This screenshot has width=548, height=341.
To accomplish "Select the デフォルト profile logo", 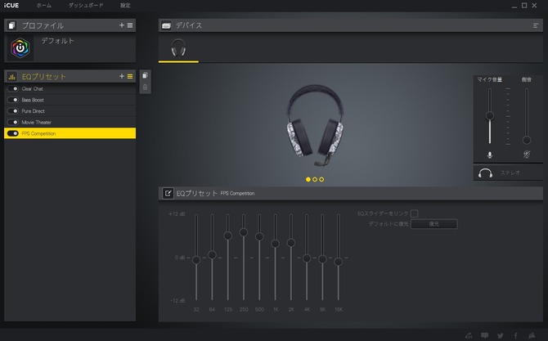I will 20,47.
